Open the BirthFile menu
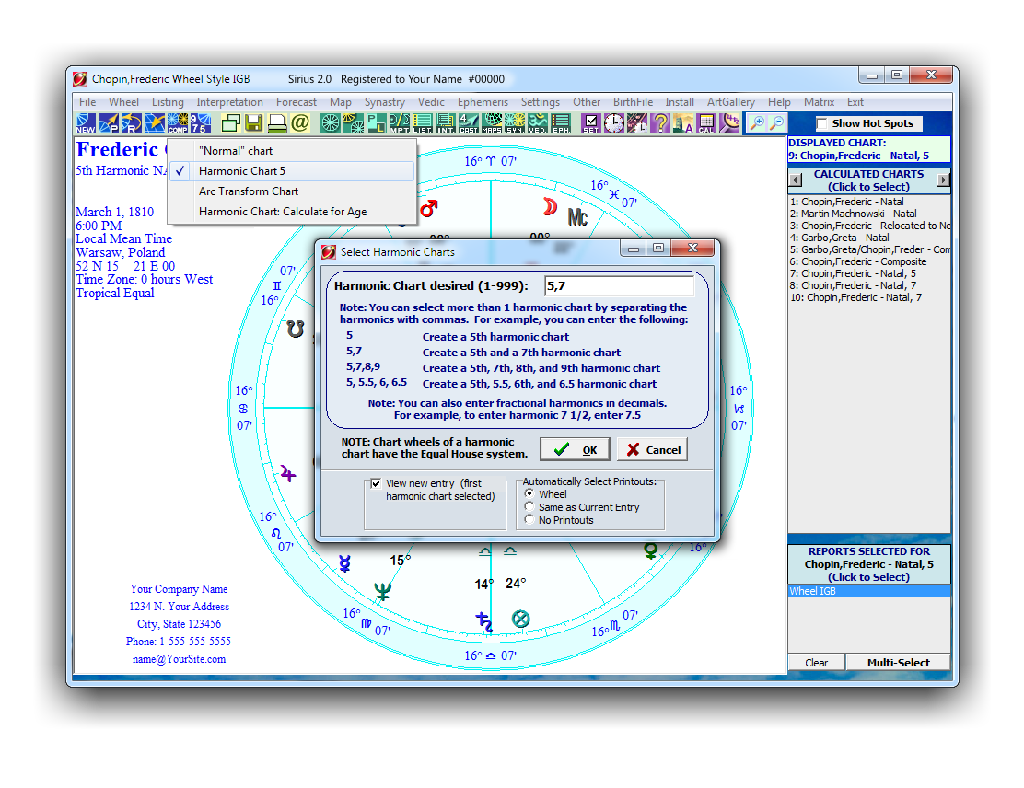Image resolution: width=1024 pixels, height=788 pixels. point(633,102)
